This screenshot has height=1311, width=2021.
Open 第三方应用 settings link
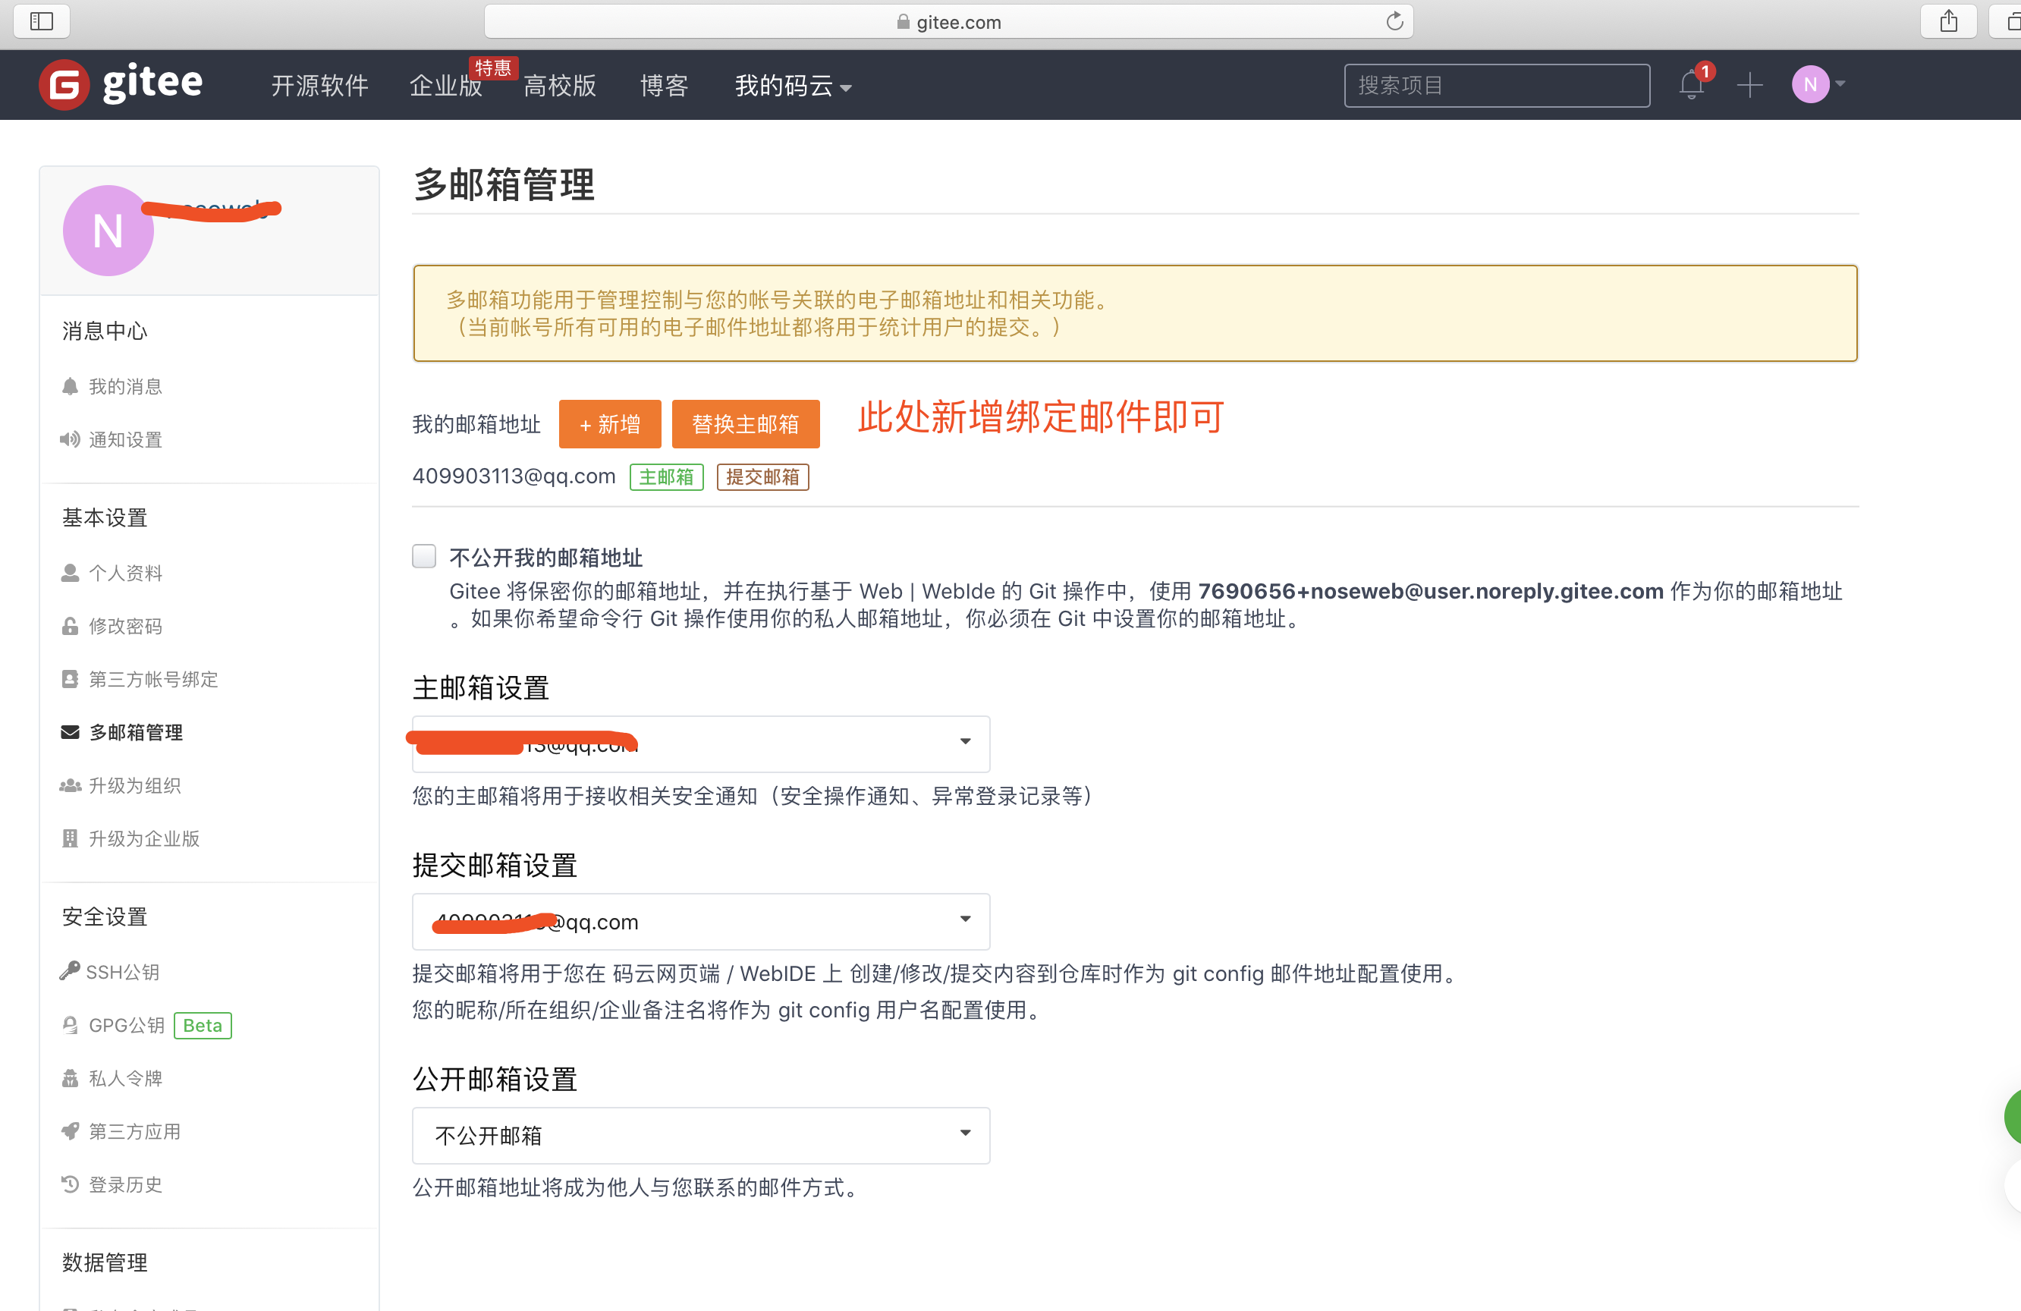click(x=135, y=1131)
